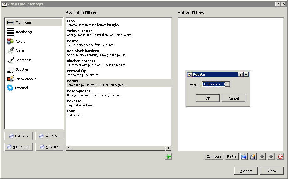
Task: Click the save filters notepad icon
Action: tap(253, 156)
